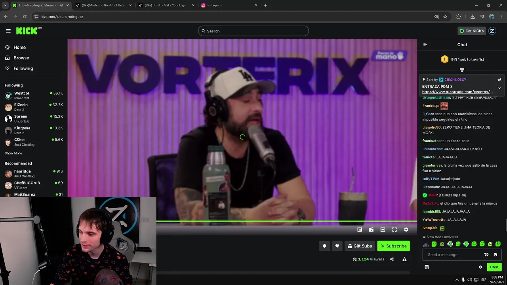Viewport: 507px width, 285px height.
Task: Open the media control music icon
Action: tap(482, 17)
